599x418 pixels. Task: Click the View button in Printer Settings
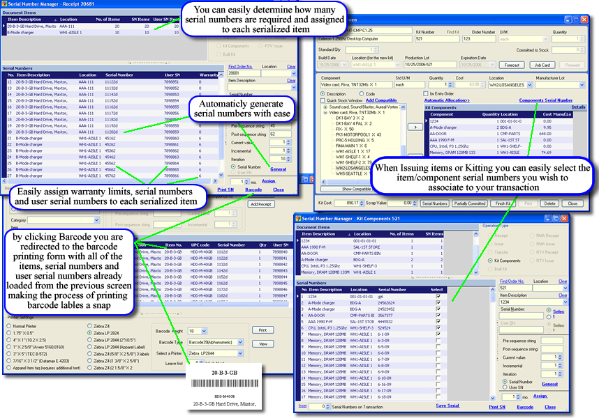(x=262, y=343)
